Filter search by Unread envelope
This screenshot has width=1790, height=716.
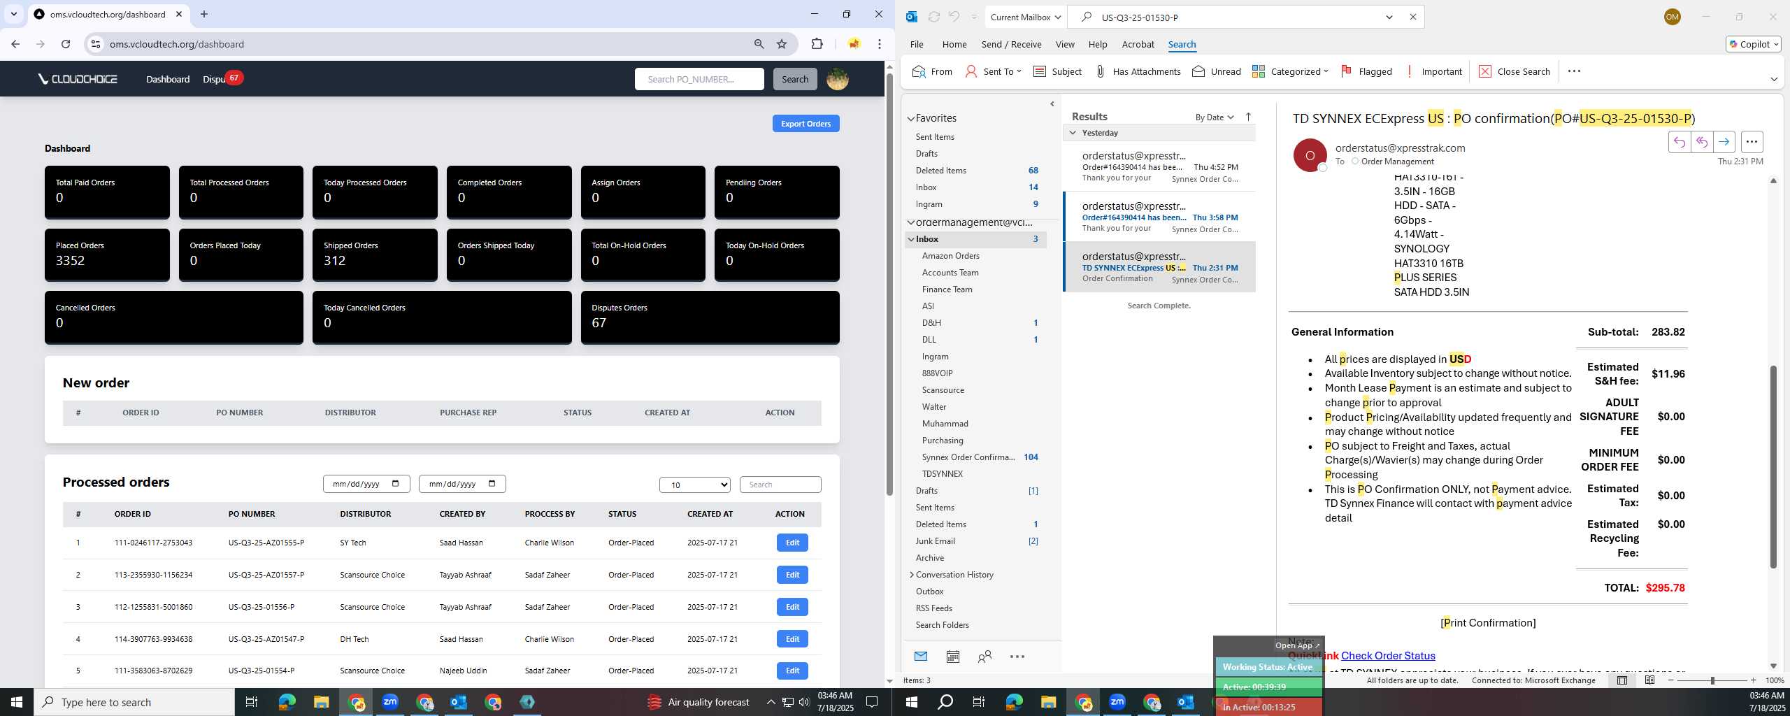(x=1217, y=71)
